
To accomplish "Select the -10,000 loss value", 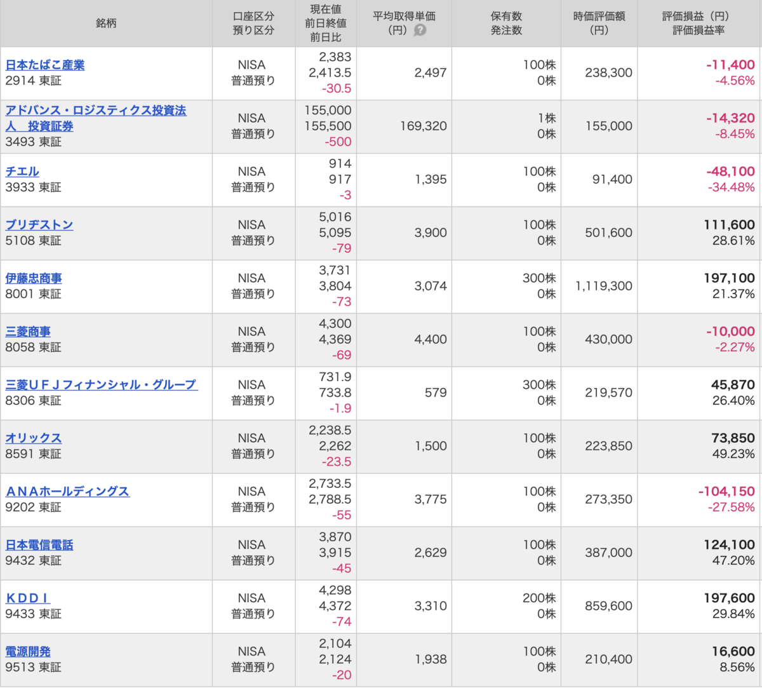I will click(x=730, y=332).
